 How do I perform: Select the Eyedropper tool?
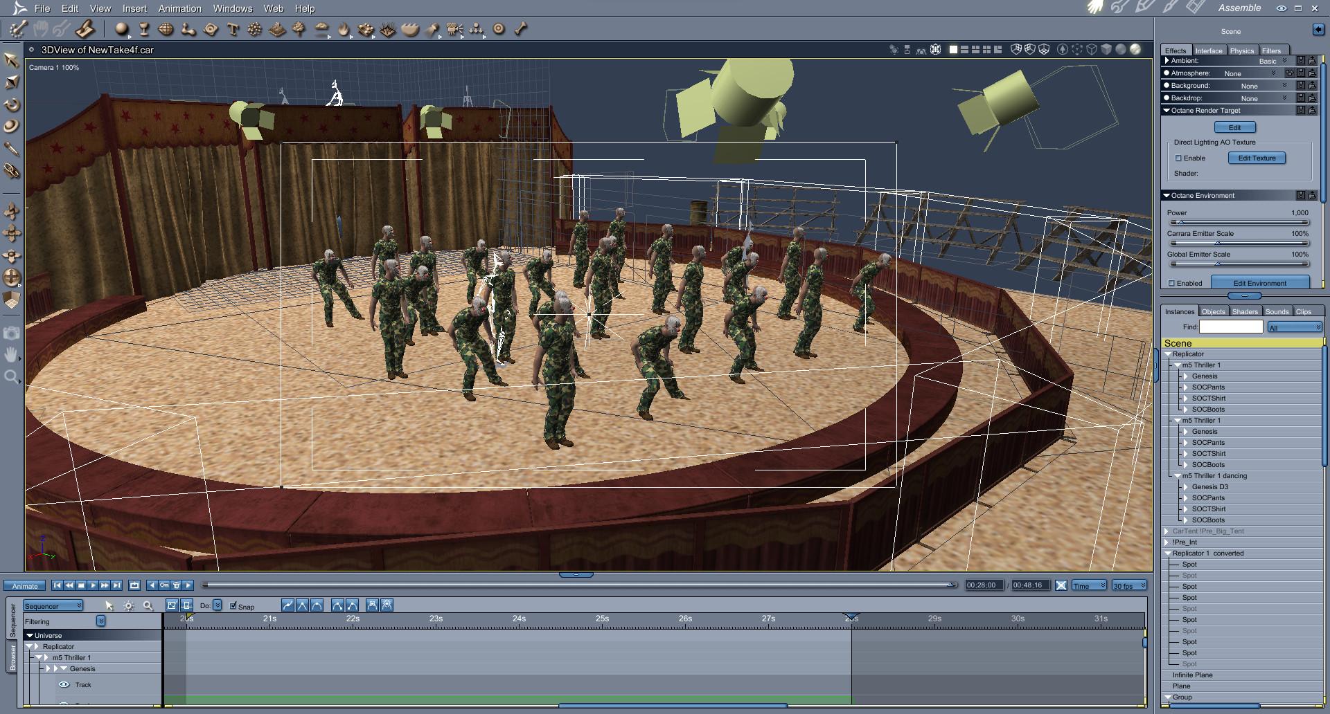tap(12, 149)
